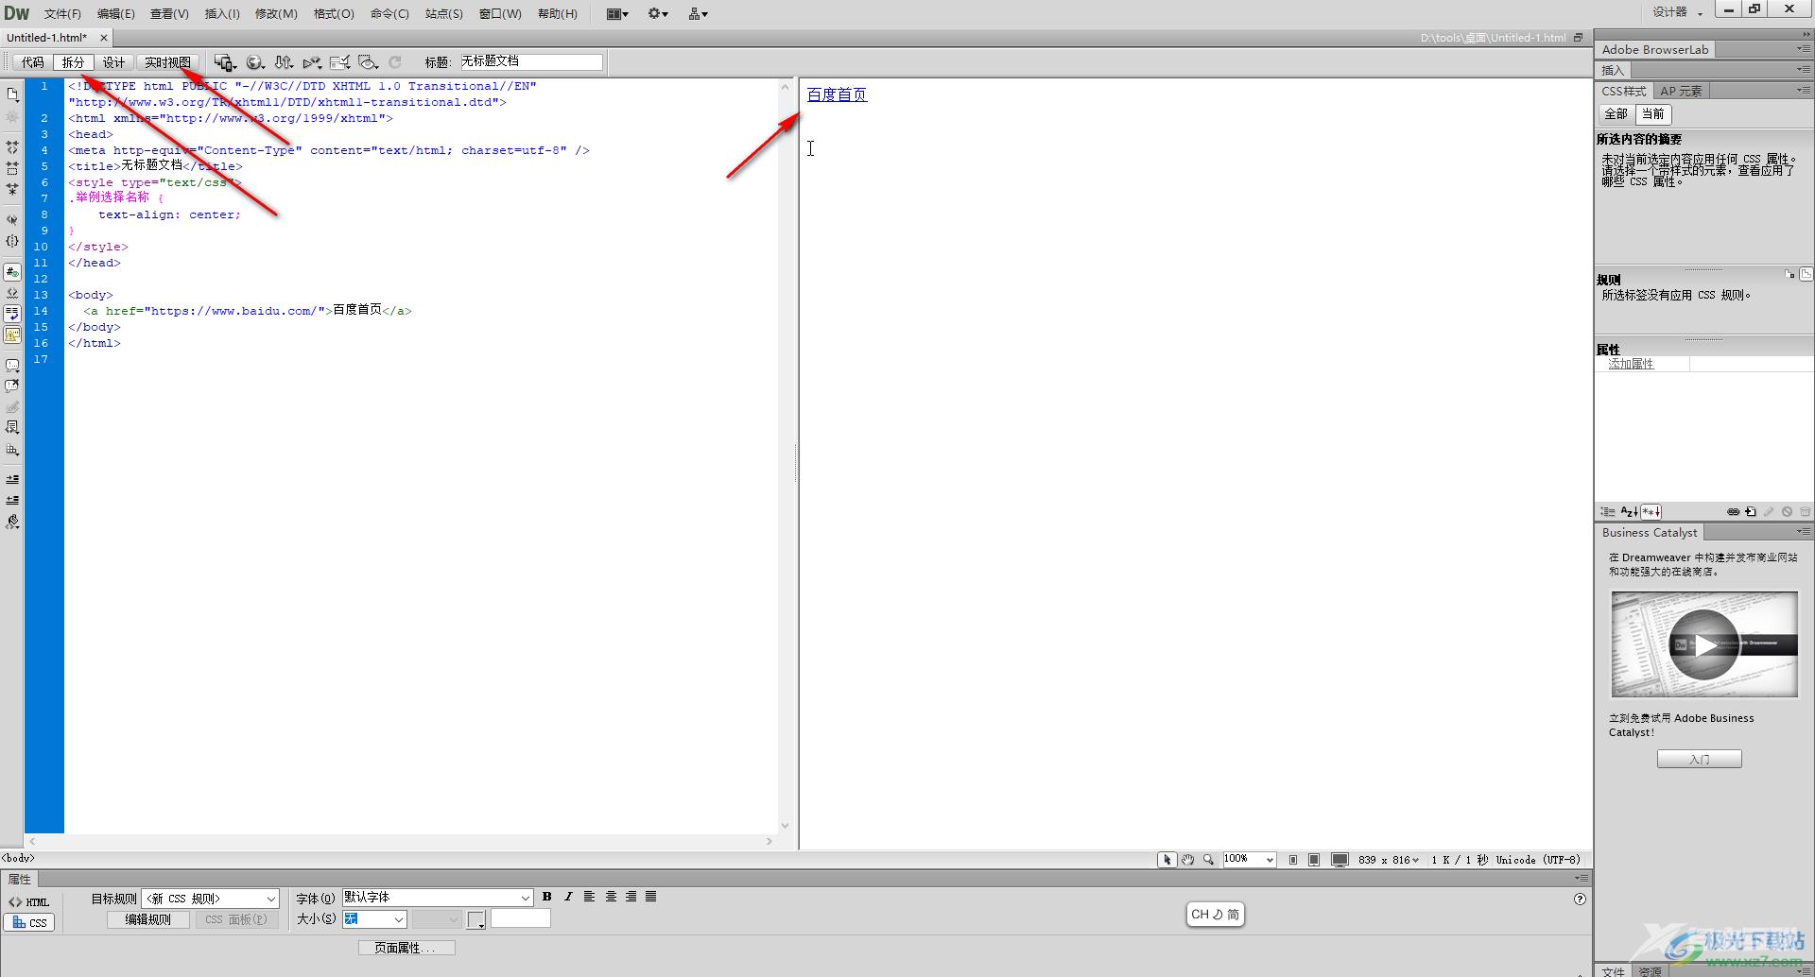The width and height of the screenshot is (1815, 977).
Task: Click the properties help question mark icon
Action: [1580, 900]
